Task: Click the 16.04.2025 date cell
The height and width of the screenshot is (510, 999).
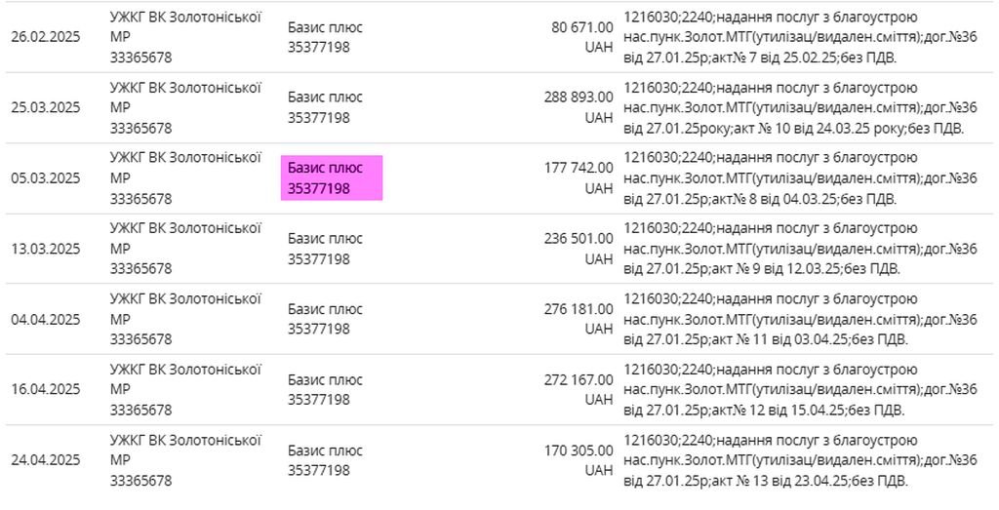Action: [45, 389]
